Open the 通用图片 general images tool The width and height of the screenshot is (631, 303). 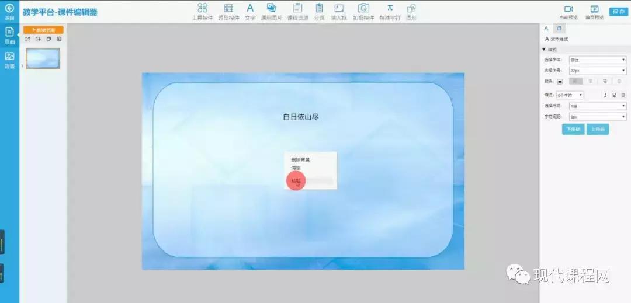pyautogui.click(x=271, y=11)
